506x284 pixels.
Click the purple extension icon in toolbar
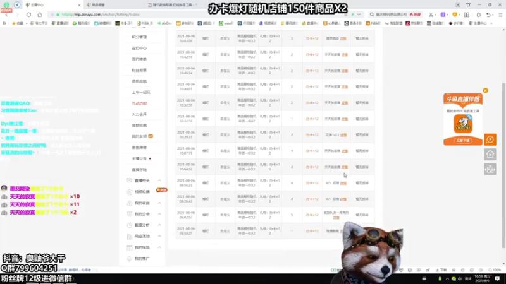coord(443,15)
